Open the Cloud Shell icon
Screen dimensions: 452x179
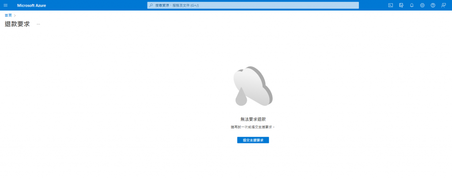click(391, 5)
